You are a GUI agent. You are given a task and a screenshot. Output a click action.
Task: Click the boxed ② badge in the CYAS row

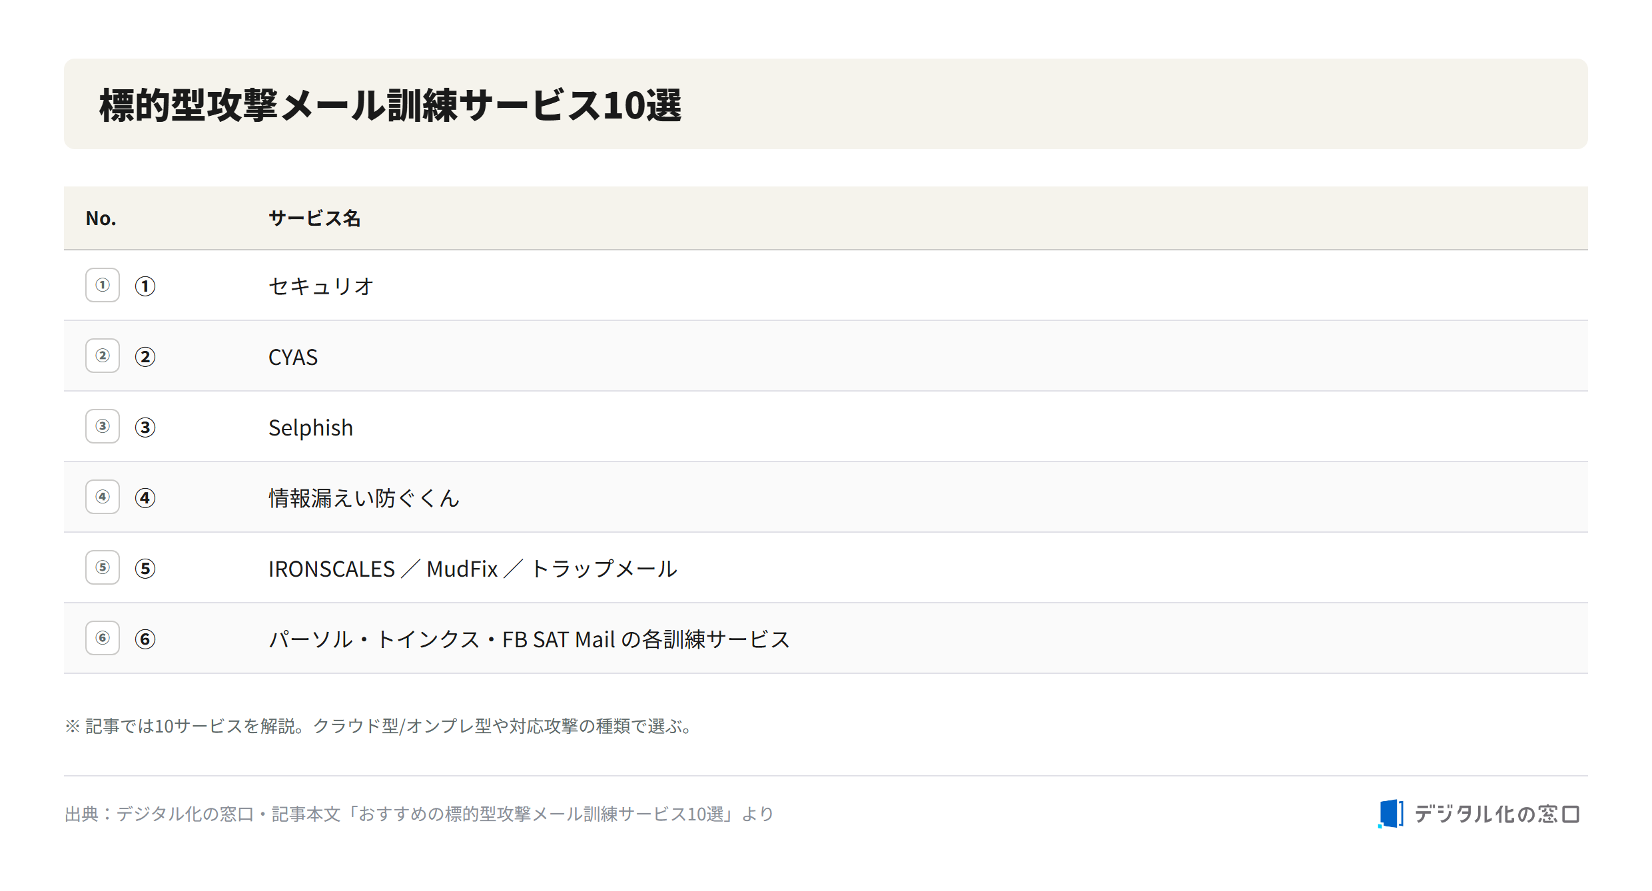pyautogui.click(x=103, y=356)
